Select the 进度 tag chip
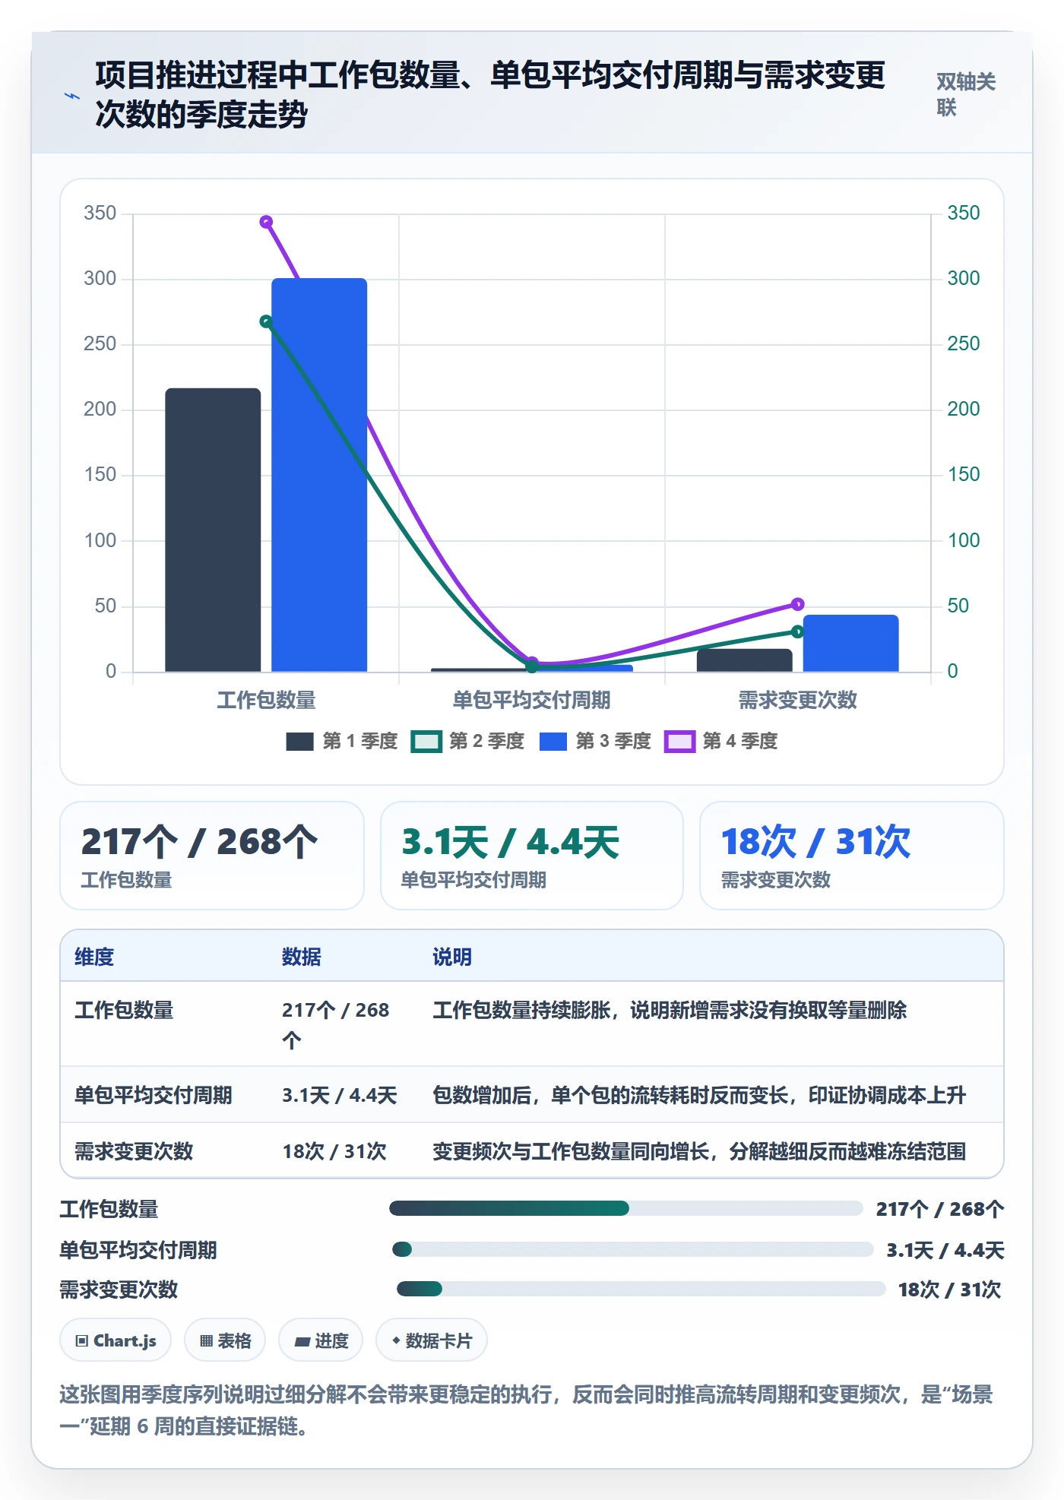The height and width of the screenshot is (1500, 1064). pos(321,1340)
